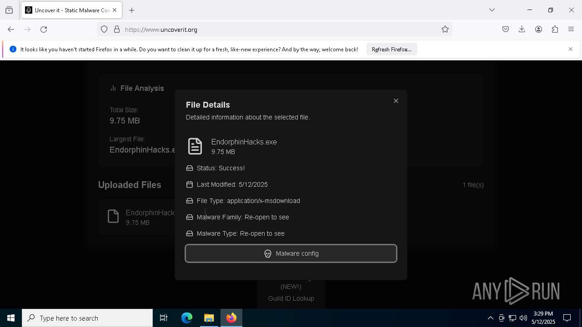Click the Status drive icon

[x=190, y=168]
